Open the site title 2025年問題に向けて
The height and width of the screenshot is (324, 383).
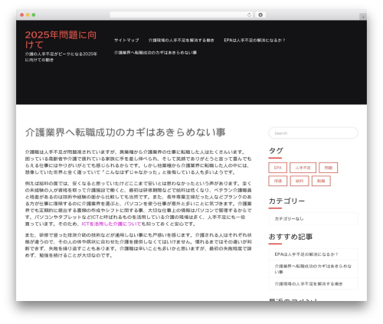(61, 40)
